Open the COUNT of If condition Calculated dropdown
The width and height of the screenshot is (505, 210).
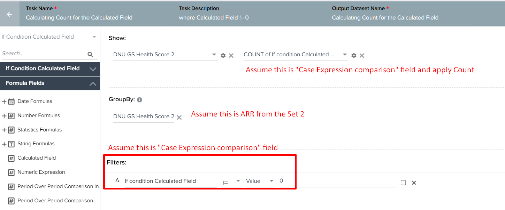[x=296, y=55]
